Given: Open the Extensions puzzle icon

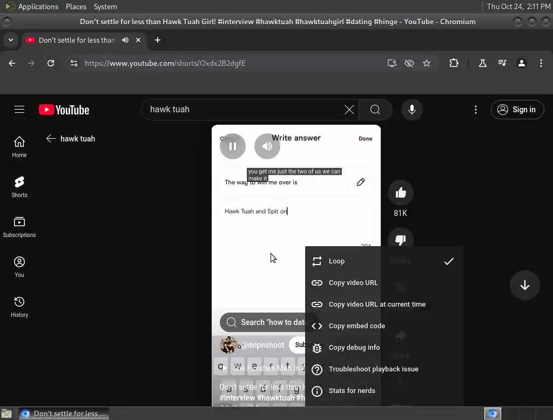Looking at the screenshot, I should (x=454, y=63).
